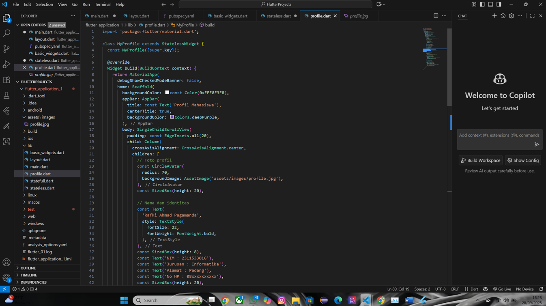
Task: Toggle the bottom Panel visibility
Action: (x=490, y=4)
